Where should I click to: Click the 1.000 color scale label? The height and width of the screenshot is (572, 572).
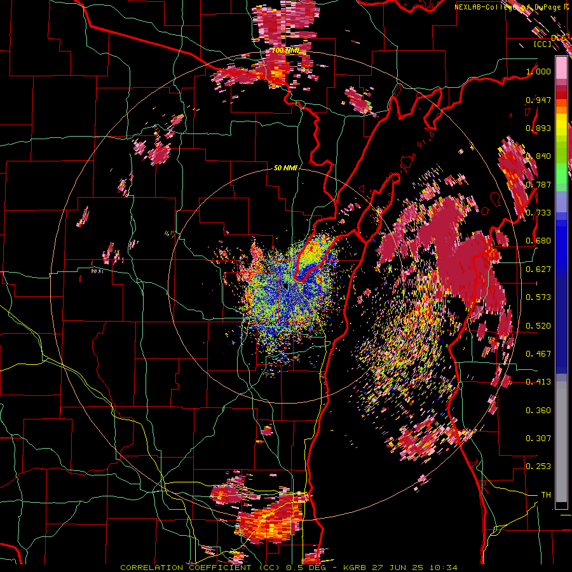(x=538, y=71)
